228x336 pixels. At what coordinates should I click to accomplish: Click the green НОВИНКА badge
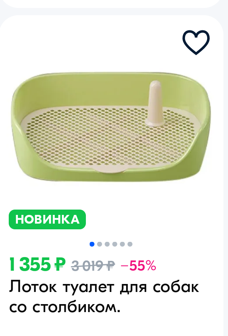47,219
